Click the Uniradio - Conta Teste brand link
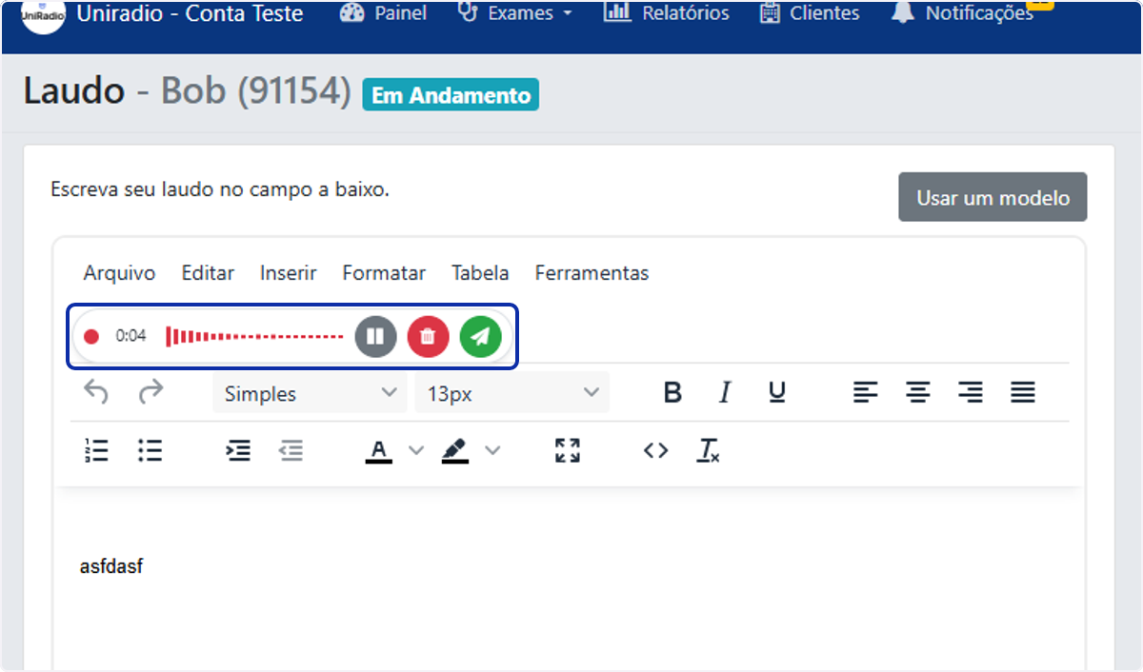1143x672 pixels. pos(190,13)
